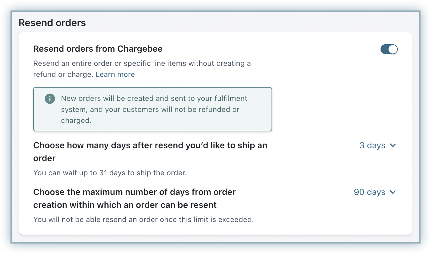
Task: Click the Resend orders from Chargebee title
Action: point(98,49)
